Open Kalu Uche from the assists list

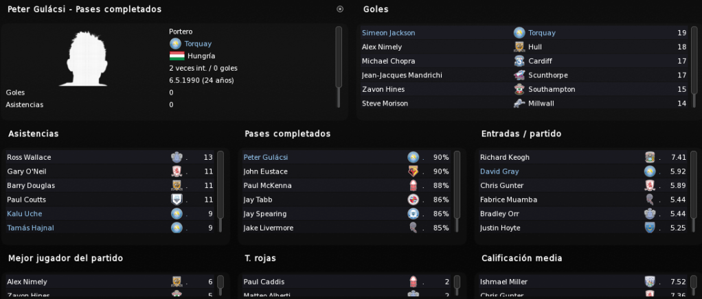(x=25, y=214)
